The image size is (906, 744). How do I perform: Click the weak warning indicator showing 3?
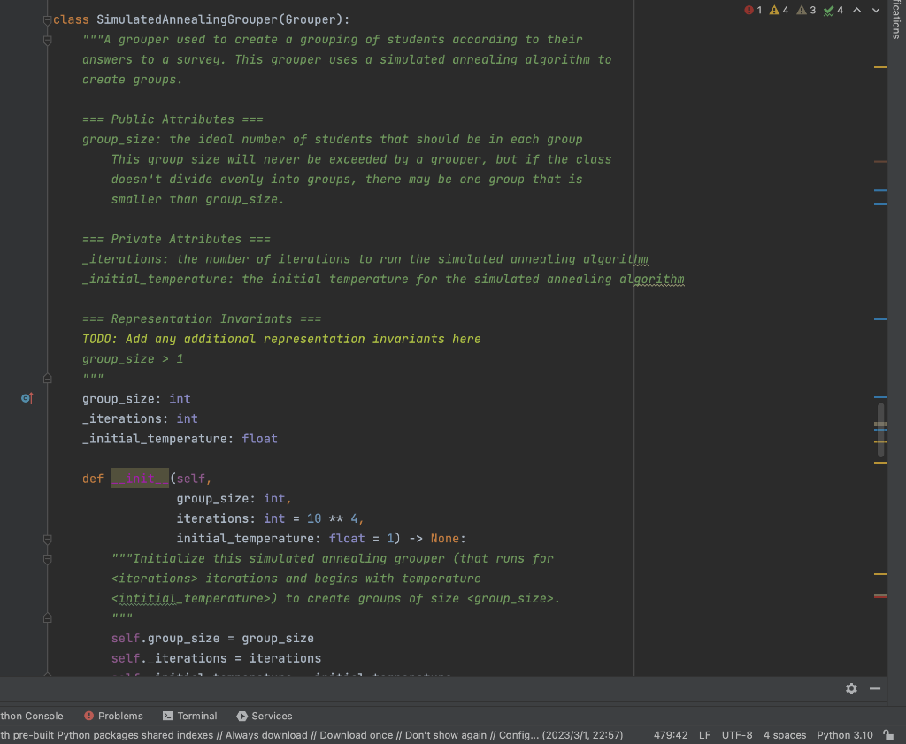[806, 10]
